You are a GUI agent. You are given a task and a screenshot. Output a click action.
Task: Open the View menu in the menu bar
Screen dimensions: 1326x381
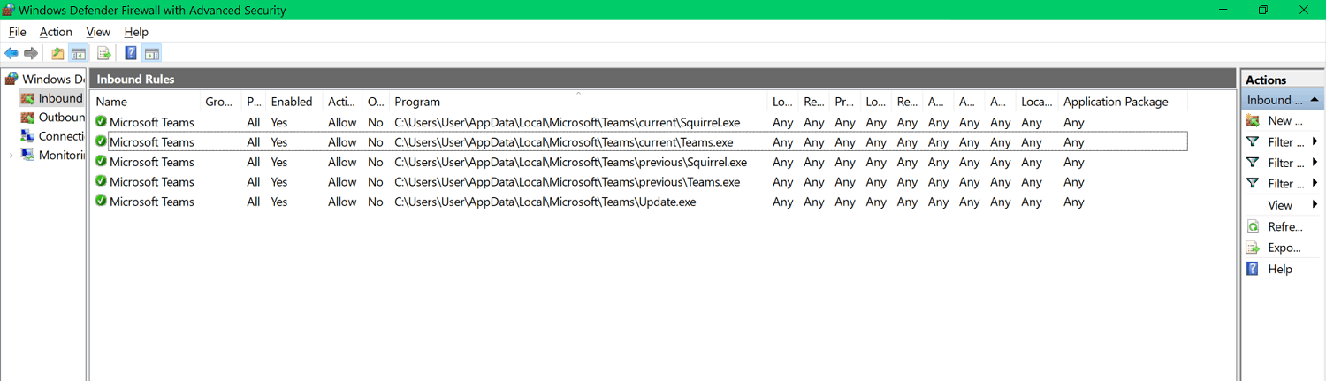click(98, 32)
